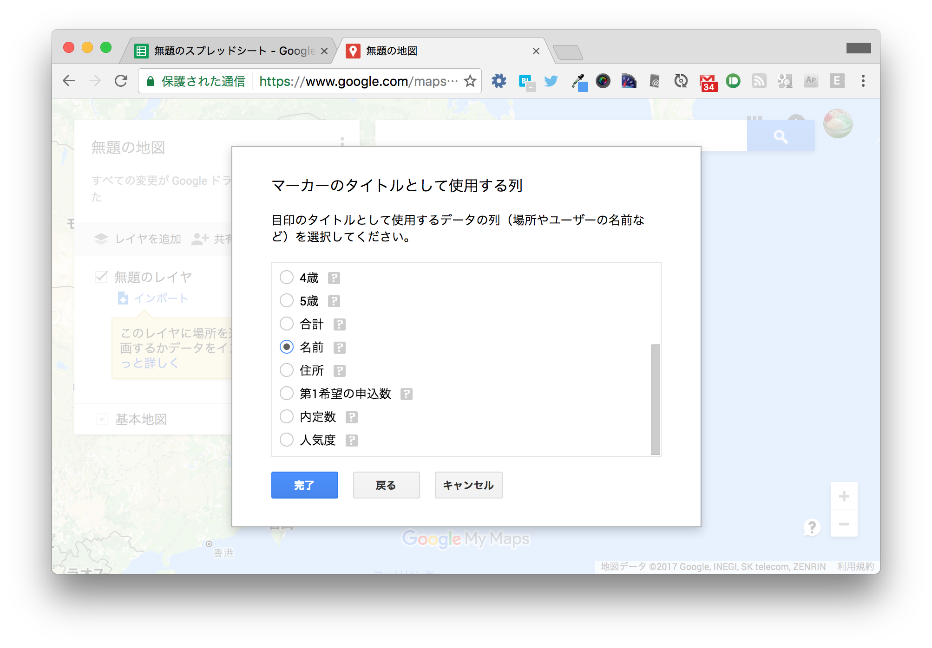Click the column list scrollbar thumb
Viewport: 932px width, 648px height.
pyautogui.click(x=656, y=399)
